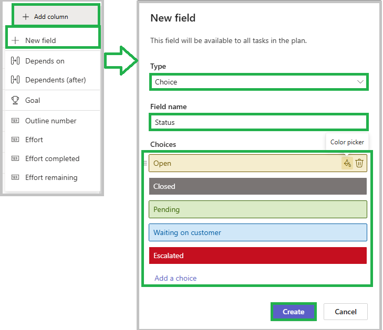
Task: Add the Outline number column
Action: click(x=53, y=121)
